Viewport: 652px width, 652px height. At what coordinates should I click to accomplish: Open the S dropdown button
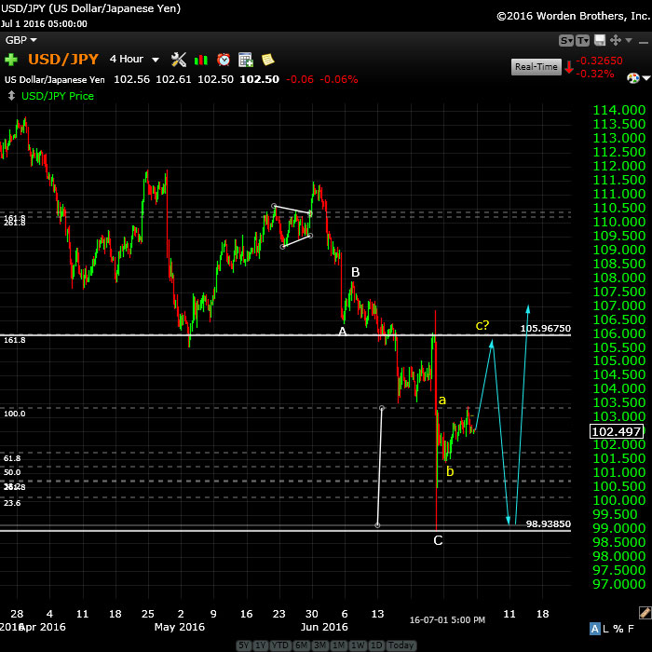pyautogui.click(x=566, y=40)
